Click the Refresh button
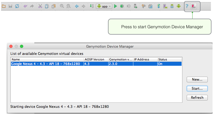This screenshot has width=216, height=119. 197,97
